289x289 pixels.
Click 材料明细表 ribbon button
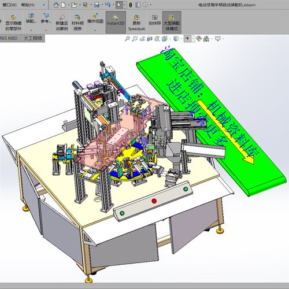pos(77,23)
